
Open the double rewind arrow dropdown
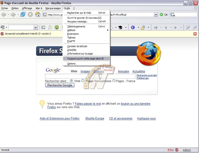click(x=161, y=27)
